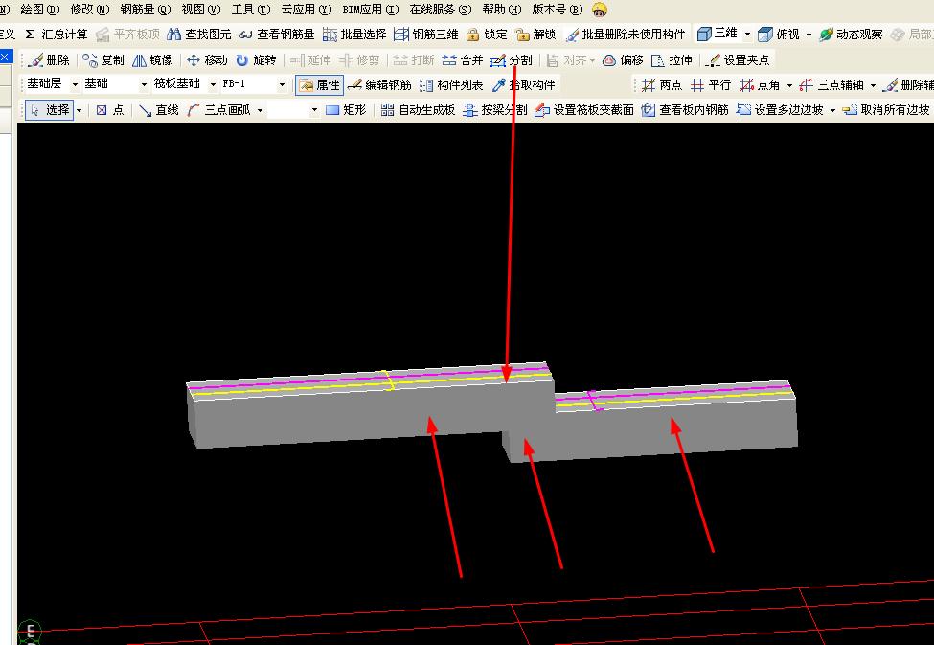Activate the 镜像 (mirror) tool

coord(152,60)
